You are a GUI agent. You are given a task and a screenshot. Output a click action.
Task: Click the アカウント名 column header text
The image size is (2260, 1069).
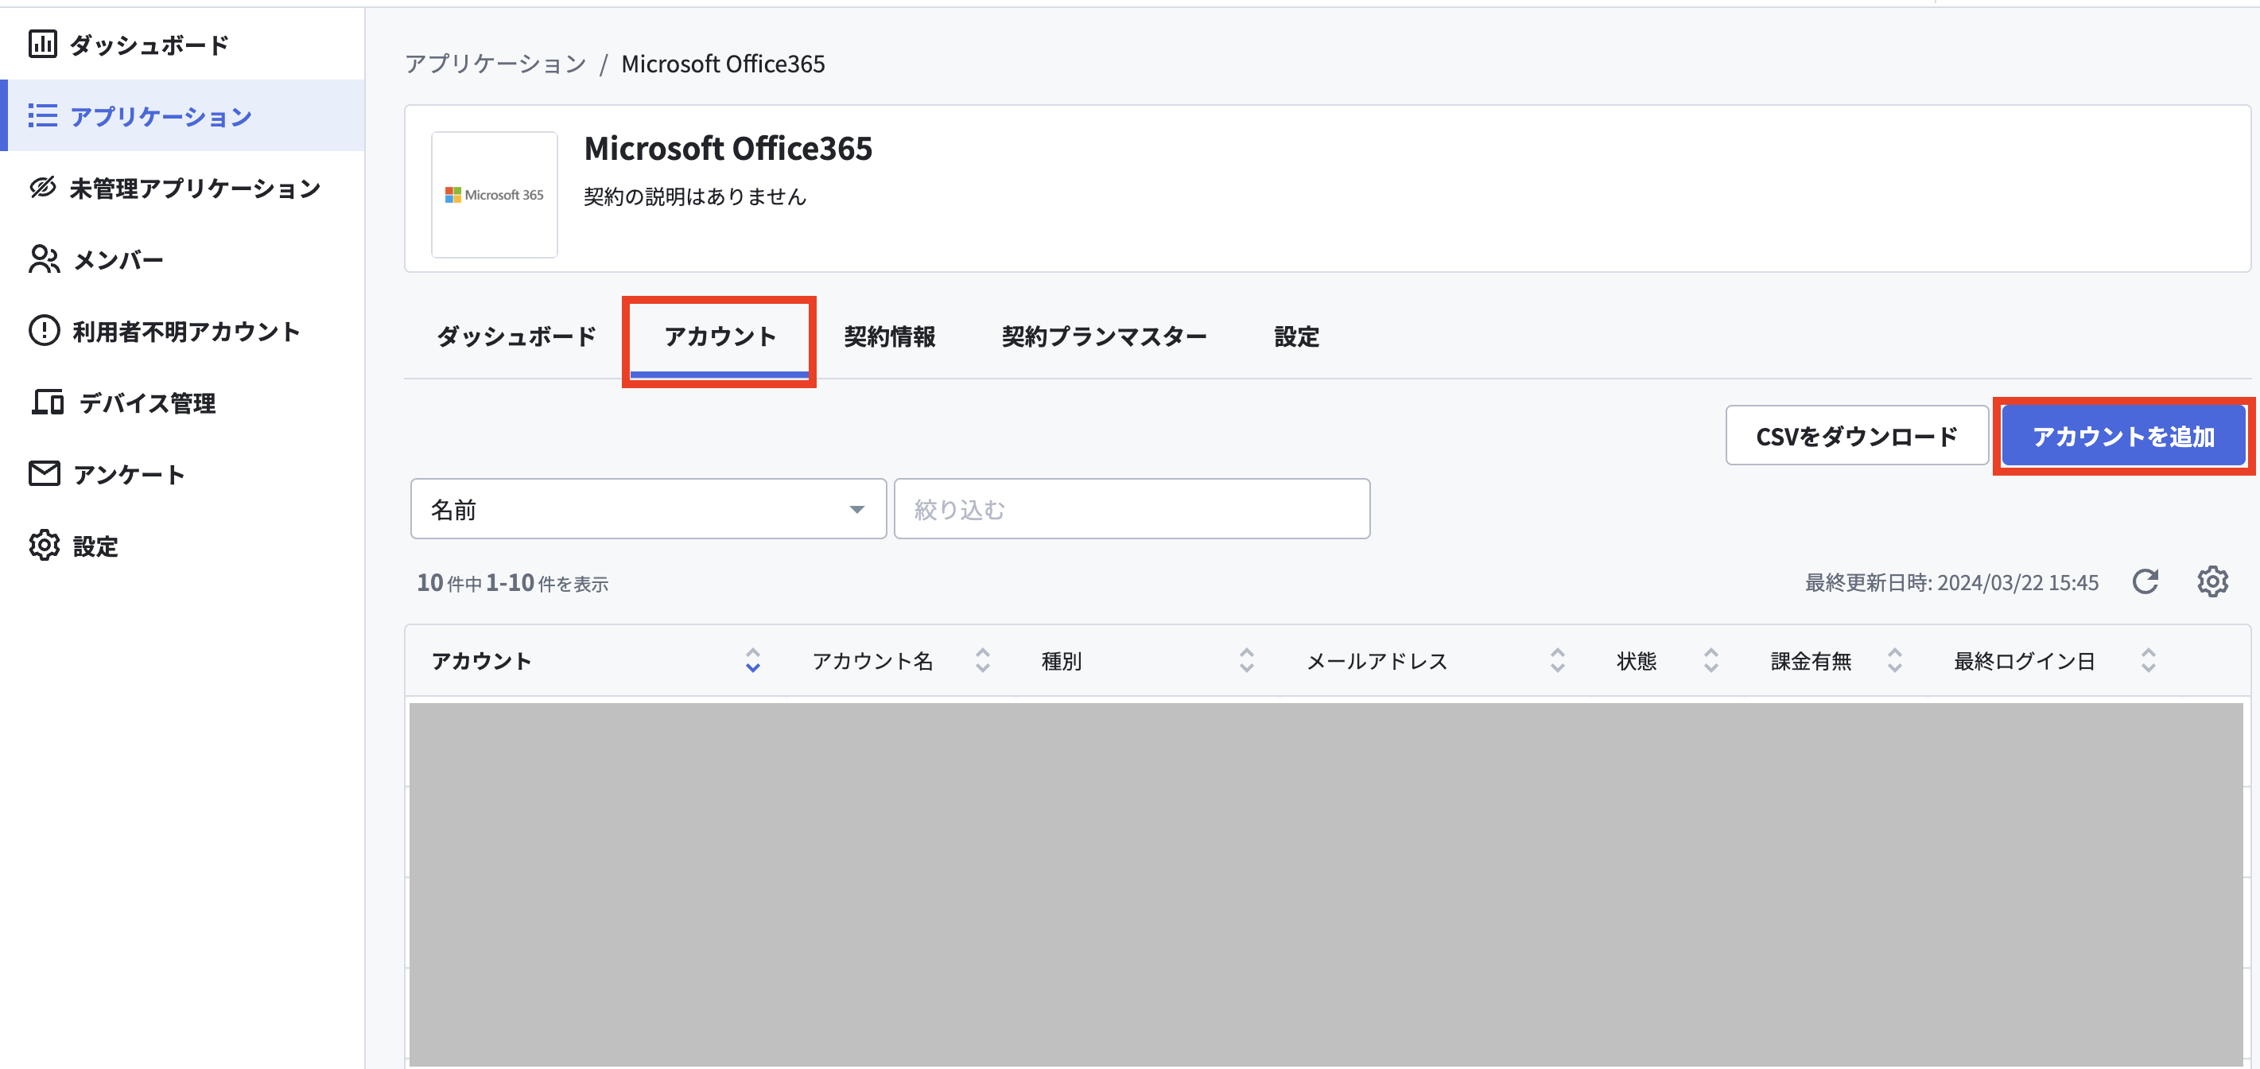[x=872, y=661]
